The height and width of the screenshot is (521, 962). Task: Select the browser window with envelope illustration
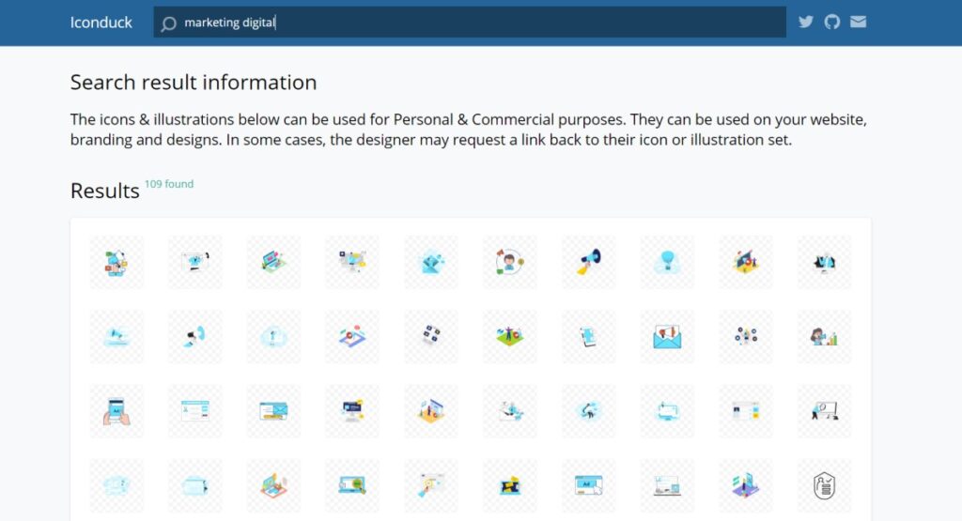[273, 410]
